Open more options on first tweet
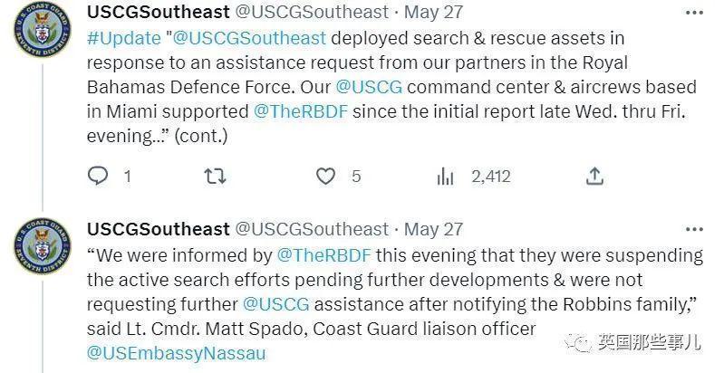Viewport: 724px width, 373px height. (x=694, y=13)
